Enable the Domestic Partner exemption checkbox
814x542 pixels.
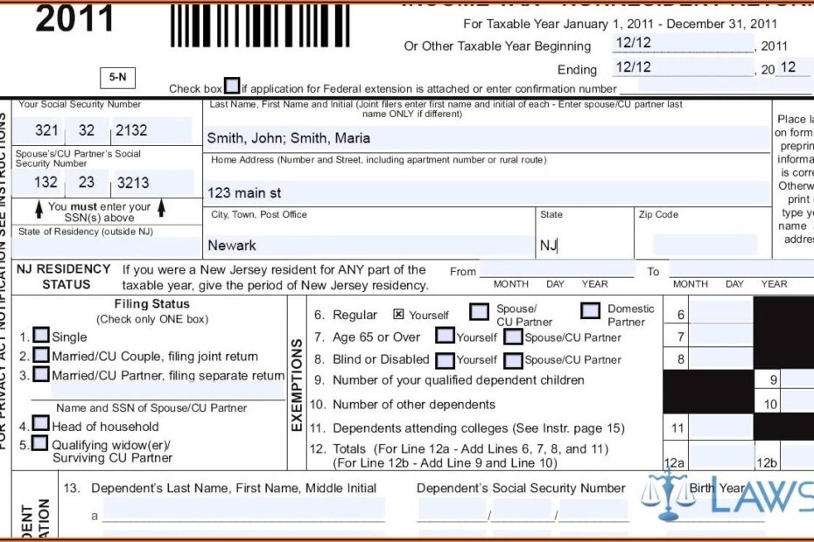tap(591, 311)
